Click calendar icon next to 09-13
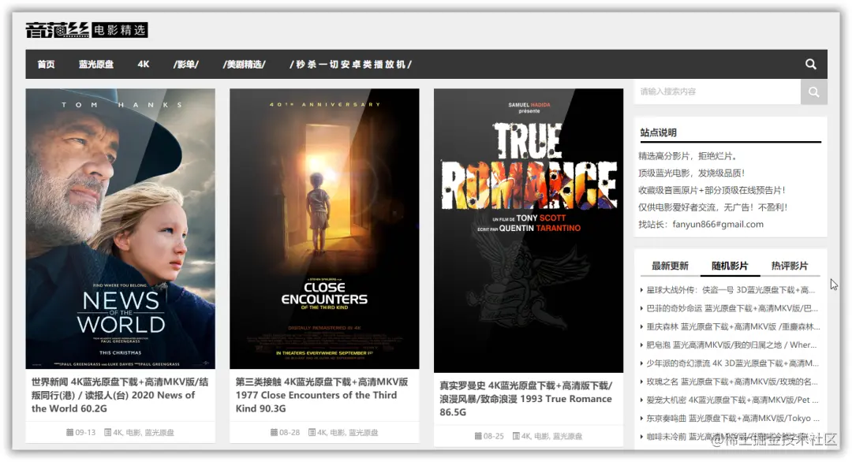 pyautogui.click(x=69, y=432)
